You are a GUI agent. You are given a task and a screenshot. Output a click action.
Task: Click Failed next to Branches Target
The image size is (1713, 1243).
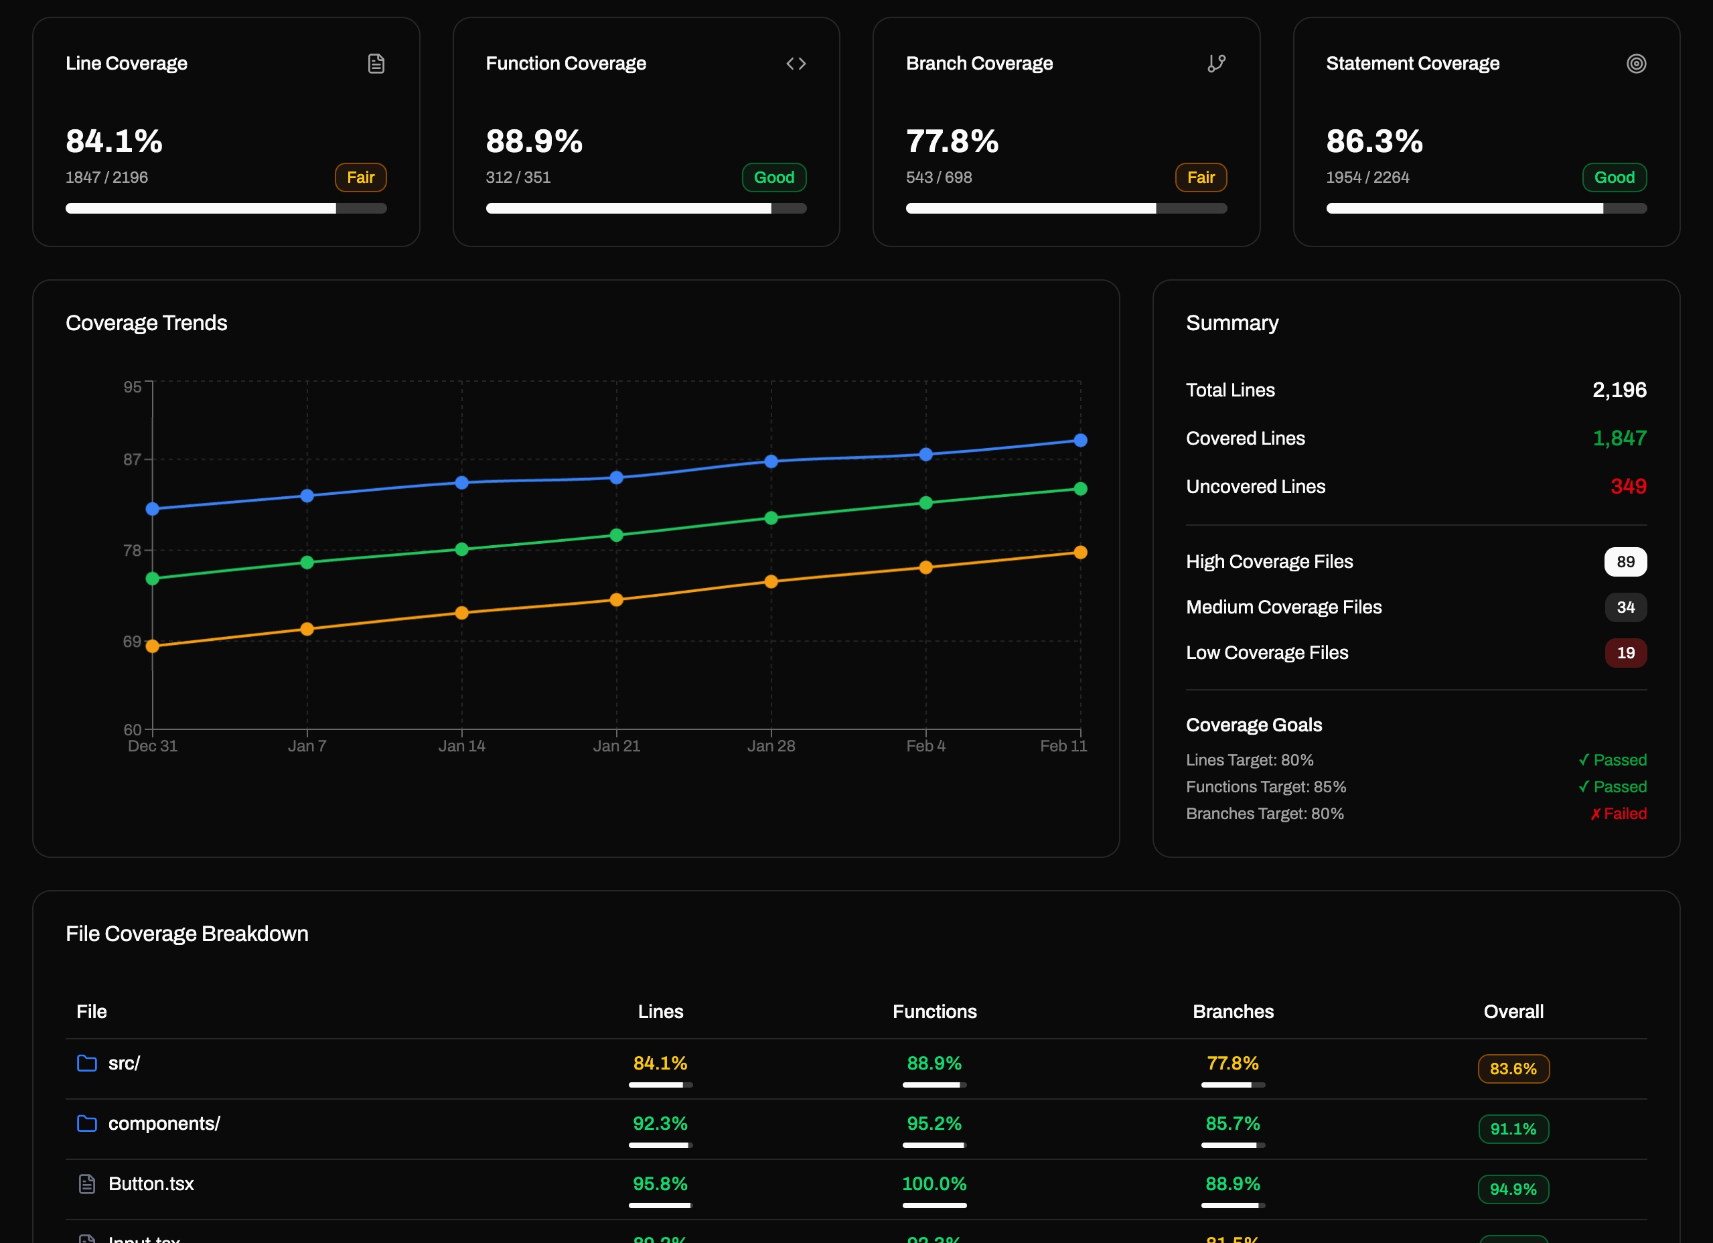point(1618,813)
